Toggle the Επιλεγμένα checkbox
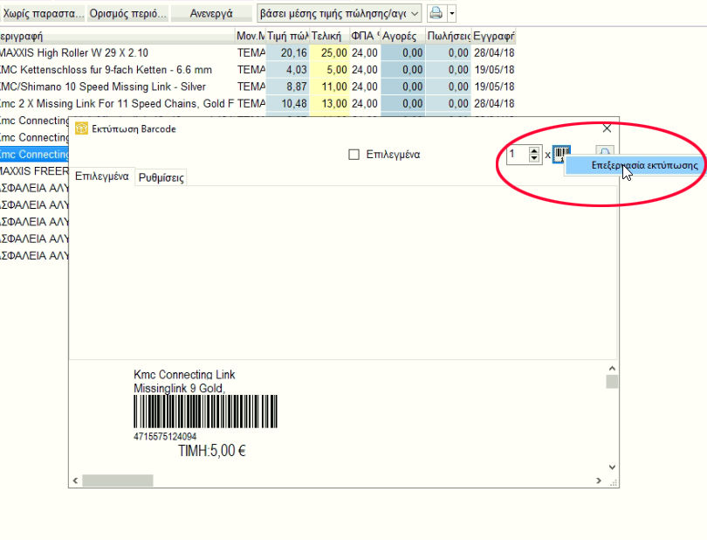The image size is (707, 540). tap(354, 155)
